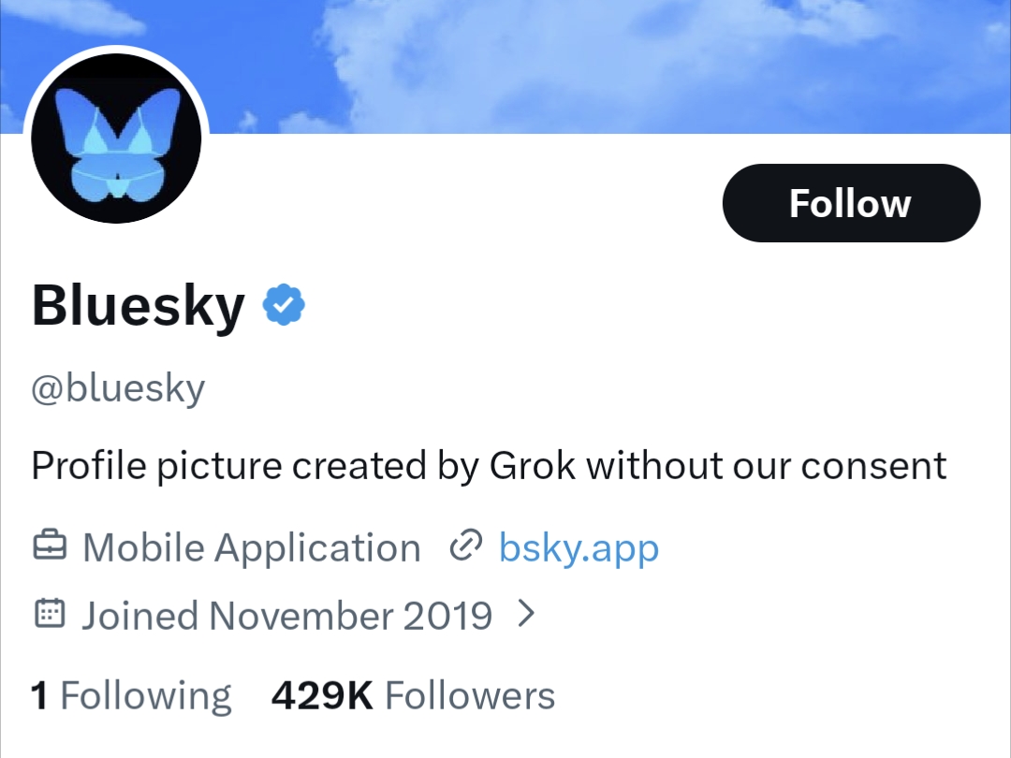This screenshot has height=758, width=1011.
Task: Click the profile bio text
Action: click(x=489, y=465)
